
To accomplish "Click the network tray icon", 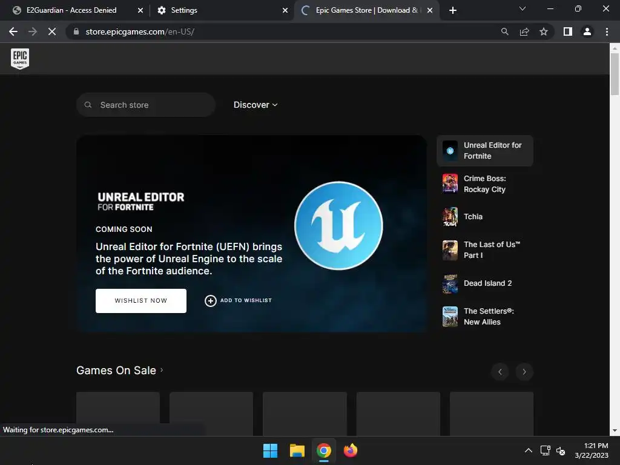I will [546, 450].
